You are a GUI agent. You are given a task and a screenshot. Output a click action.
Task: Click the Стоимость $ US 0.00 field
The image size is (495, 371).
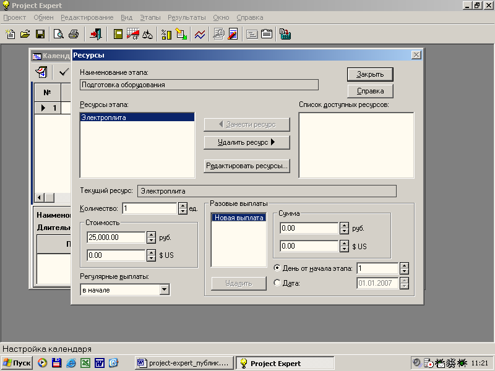[116, 255]
